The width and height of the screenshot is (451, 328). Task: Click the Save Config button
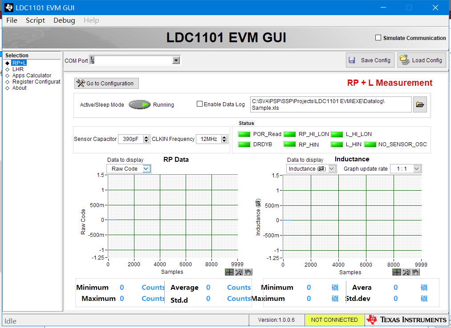pos(370,60)
